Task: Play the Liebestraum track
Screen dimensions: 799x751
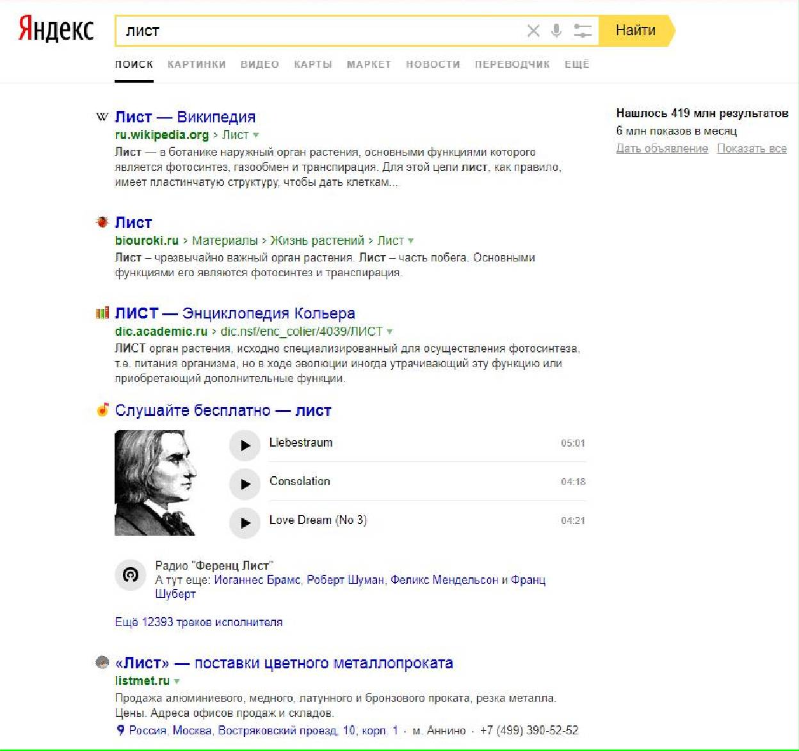Action: [245, 445]
